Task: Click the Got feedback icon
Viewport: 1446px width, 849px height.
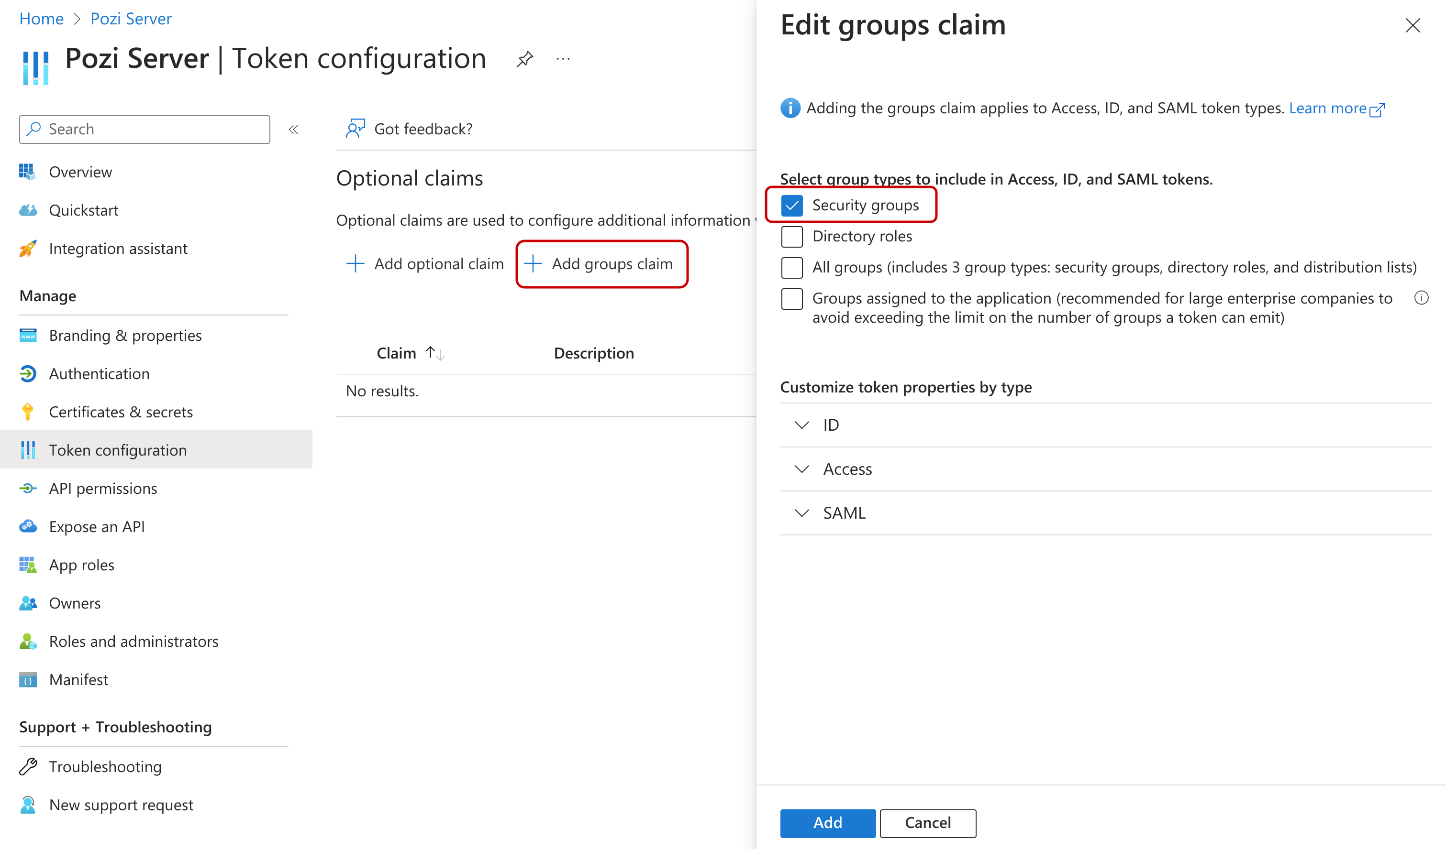Action: coord(355,129)
